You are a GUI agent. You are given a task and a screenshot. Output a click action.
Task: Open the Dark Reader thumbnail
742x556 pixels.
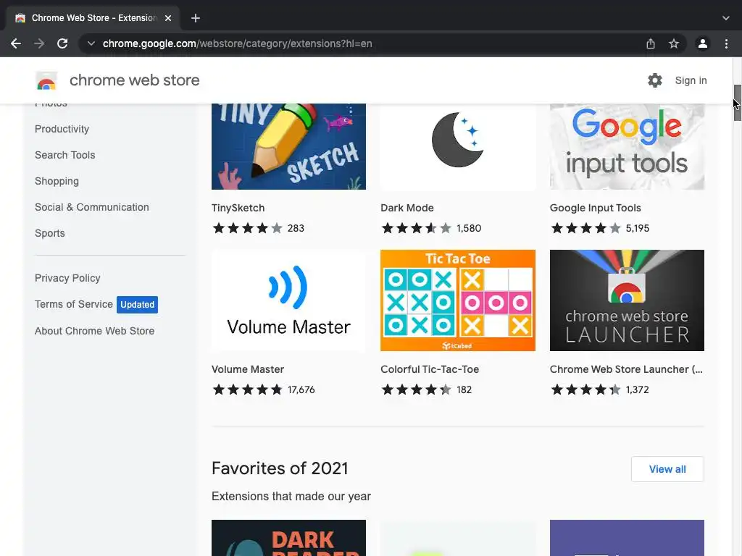[x=288, y=538]
